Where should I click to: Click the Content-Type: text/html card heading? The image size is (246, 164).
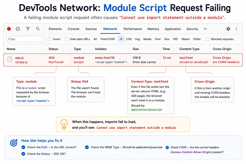click(x=150, y=81)
